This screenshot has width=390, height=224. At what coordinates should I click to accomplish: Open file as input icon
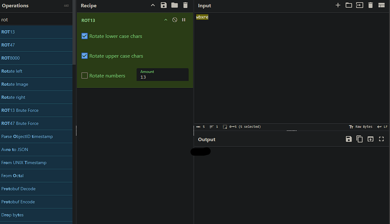[x=360, y=5]
